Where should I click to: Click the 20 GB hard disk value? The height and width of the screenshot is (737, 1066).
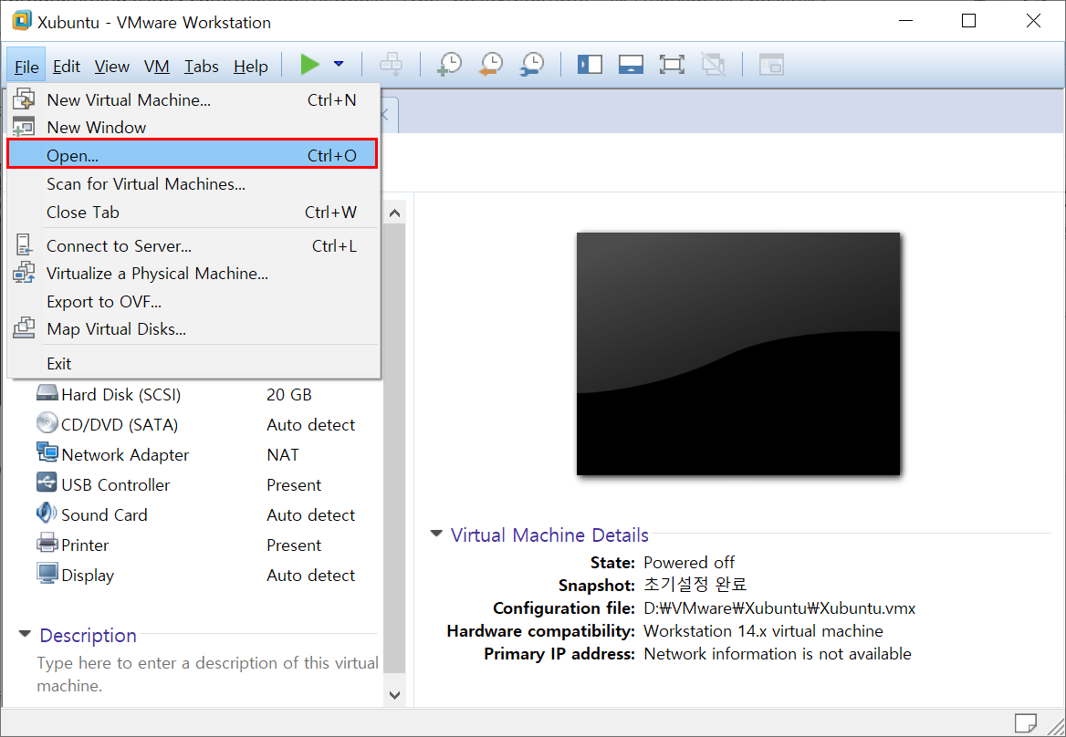pos(289,395)
